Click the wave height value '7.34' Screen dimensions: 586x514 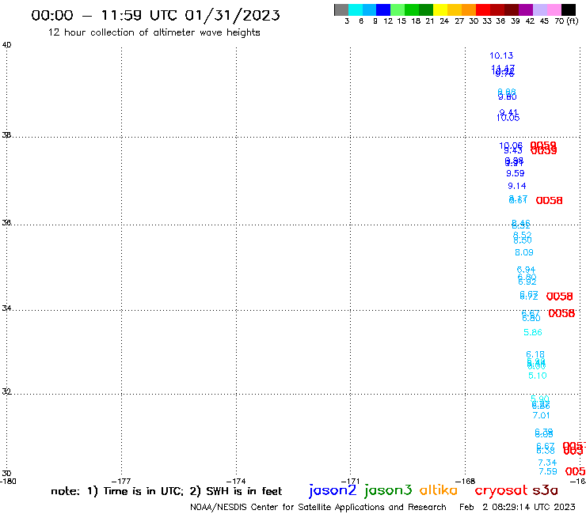point(547,463)
